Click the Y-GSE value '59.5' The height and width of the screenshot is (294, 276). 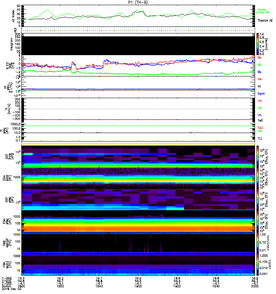point(138,281)
